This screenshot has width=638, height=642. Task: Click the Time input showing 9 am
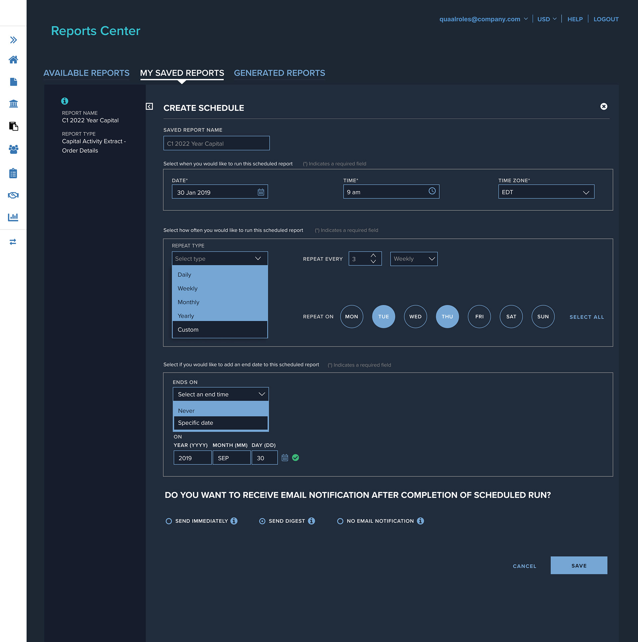coord(391,192)
